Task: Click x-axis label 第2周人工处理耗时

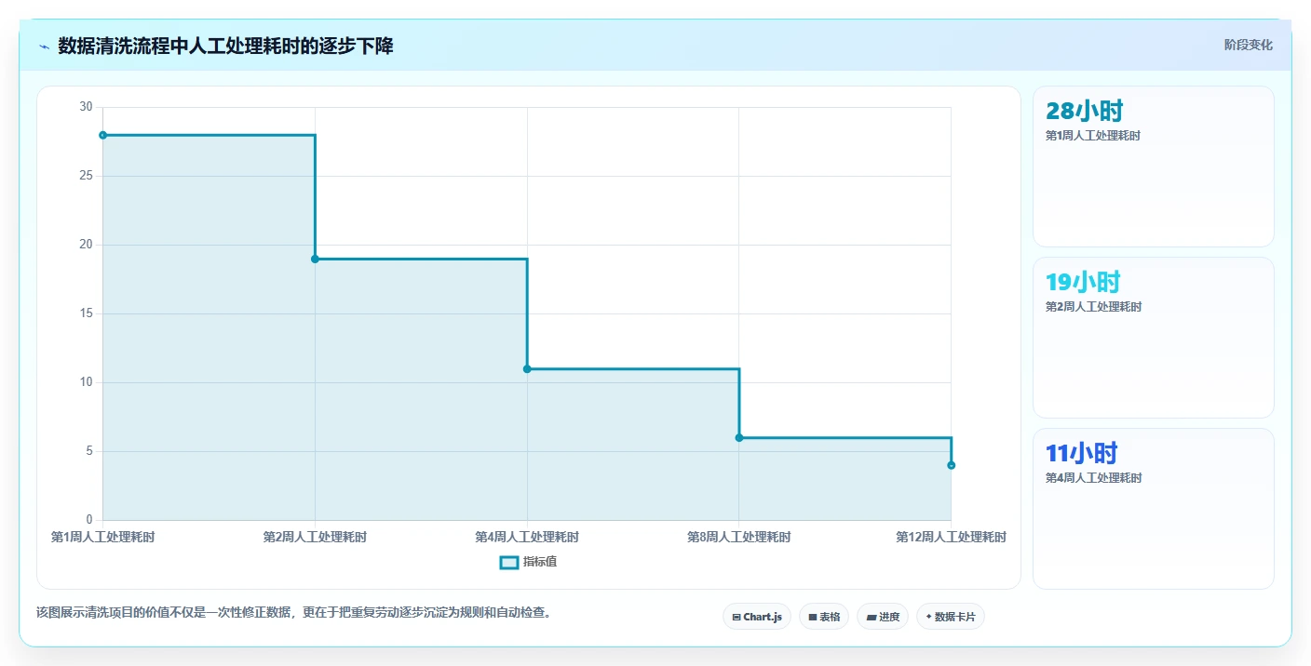Action: pos(315,537)
